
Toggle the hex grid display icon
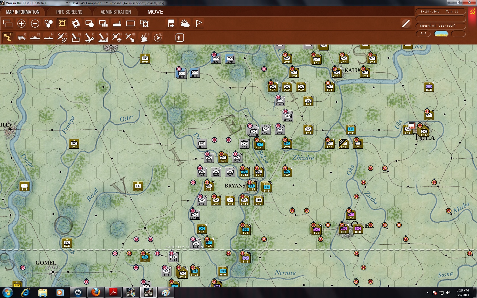[49, 23]
